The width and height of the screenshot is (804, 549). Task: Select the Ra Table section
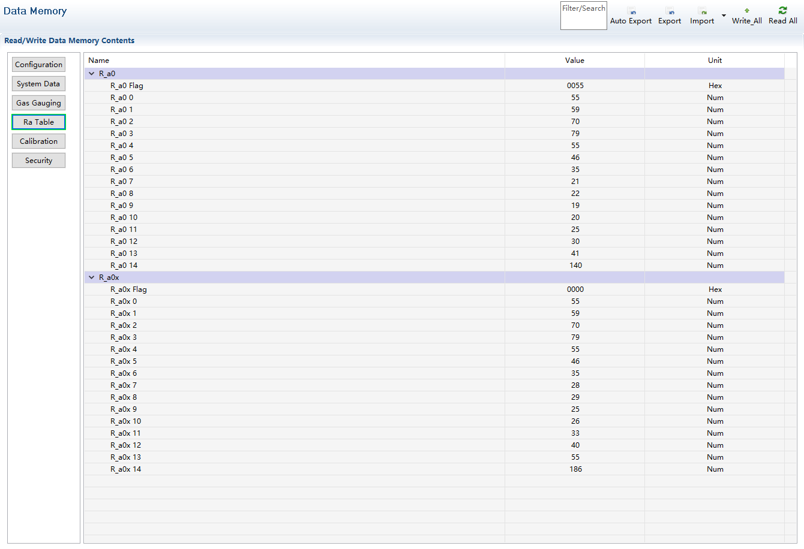pos(38,122)
